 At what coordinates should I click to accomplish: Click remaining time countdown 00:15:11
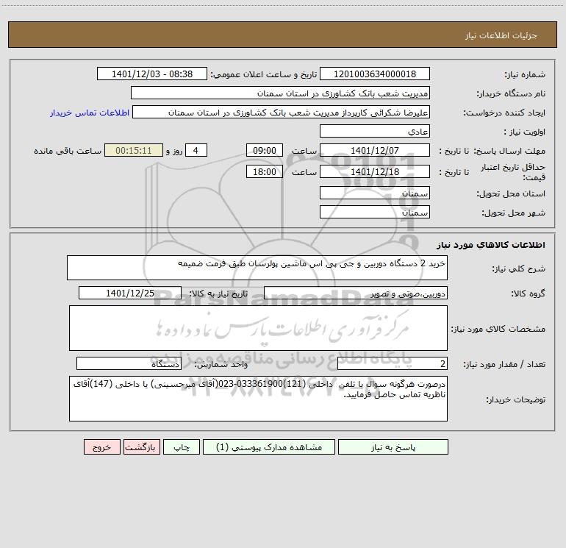[x=134, y=150]
